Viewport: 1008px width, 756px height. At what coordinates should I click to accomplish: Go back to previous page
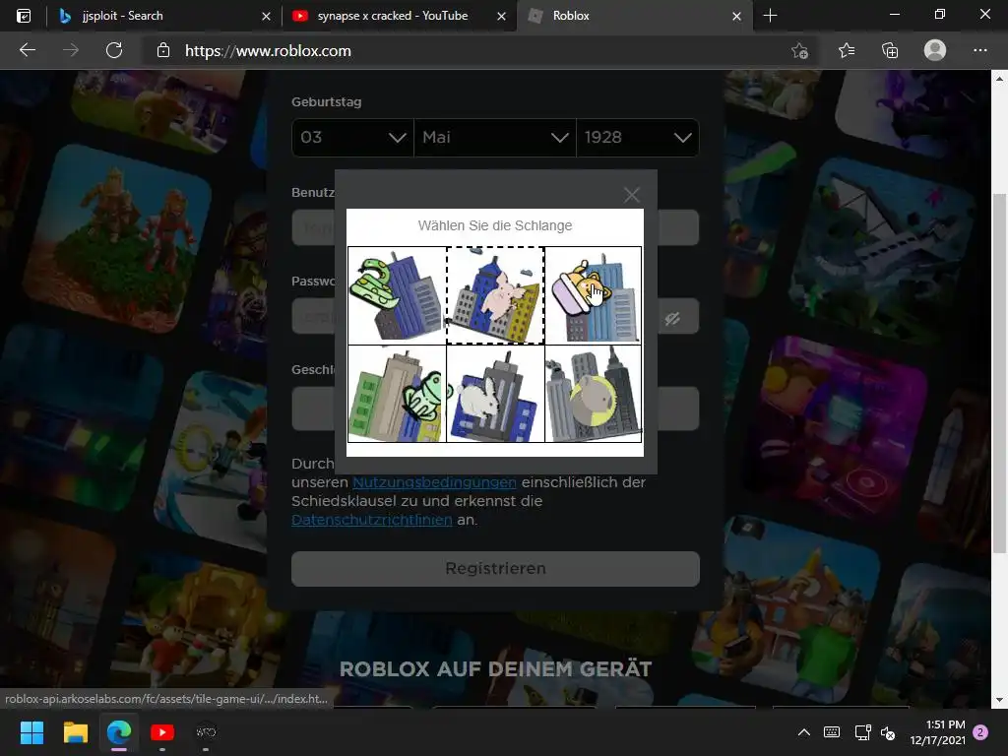pos(28,50)
